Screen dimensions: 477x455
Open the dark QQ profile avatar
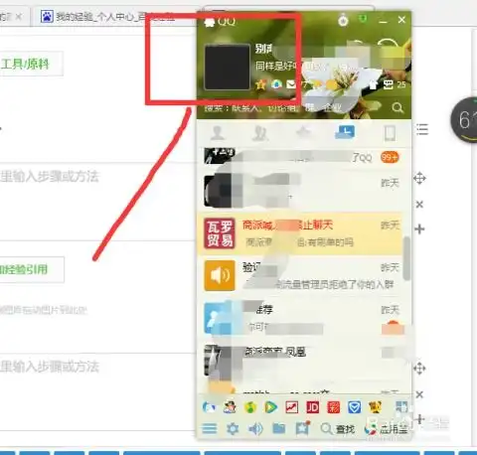227,68
